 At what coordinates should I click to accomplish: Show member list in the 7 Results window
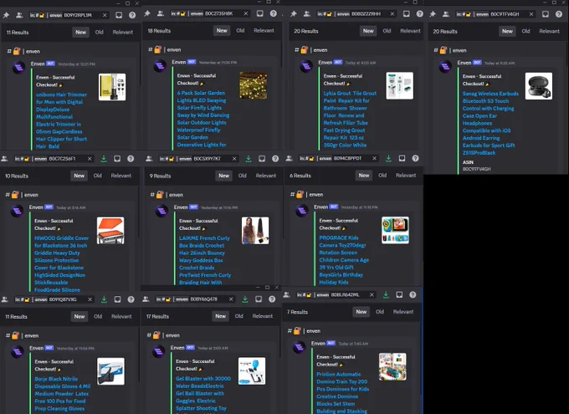coord(287,294)
